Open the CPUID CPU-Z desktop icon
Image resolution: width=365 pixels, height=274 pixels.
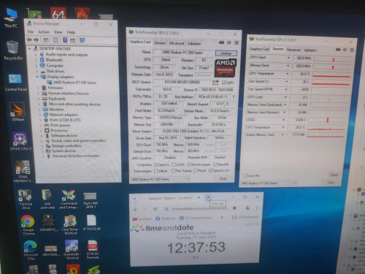(20, 140)
